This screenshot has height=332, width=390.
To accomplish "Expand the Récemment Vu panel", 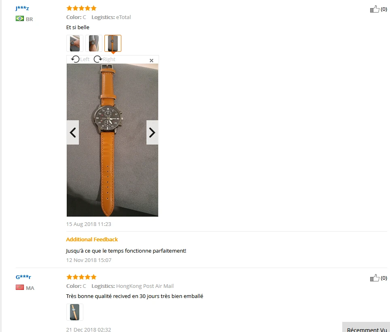I will coord(366,327).
